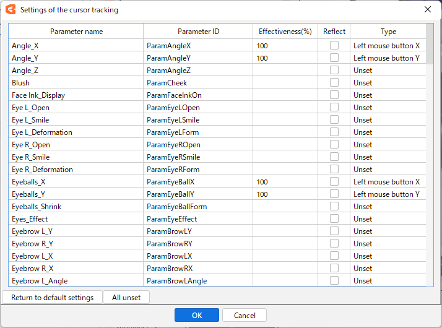Viewport: 442px width, 328px height.
Task: Click the Effectiveness(%) column header
Action: pos(285,31)
